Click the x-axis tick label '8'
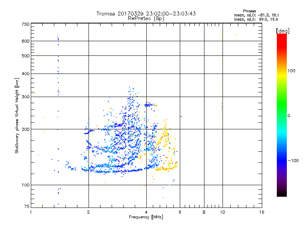 [204, 212]
